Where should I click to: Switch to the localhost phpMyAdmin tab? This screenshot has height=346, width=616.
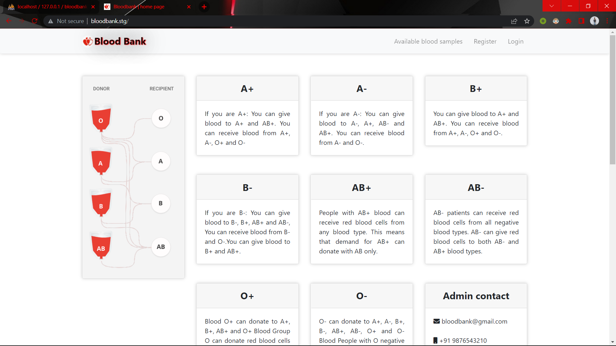pyautogui.click(x=51, y=7)
